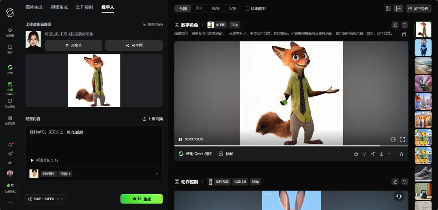Copy the 数字角色 prompt text

[x=404, y=35]
